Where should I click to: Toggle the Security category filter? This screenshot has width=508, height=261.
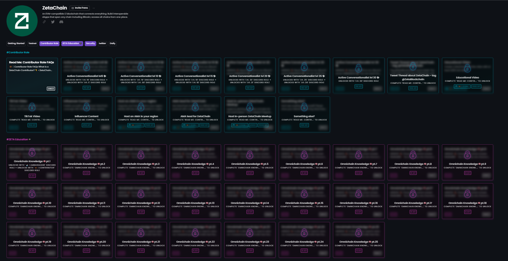(x=90, y=43)
